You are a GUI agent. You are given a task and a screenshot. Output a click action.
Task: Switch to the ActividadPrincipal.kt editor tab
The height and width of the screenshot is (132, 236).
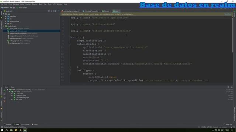91,11
